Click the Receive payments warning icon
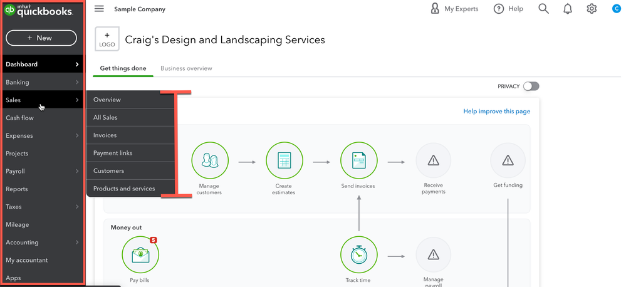626x287 pixels. (x=433, y=160)
